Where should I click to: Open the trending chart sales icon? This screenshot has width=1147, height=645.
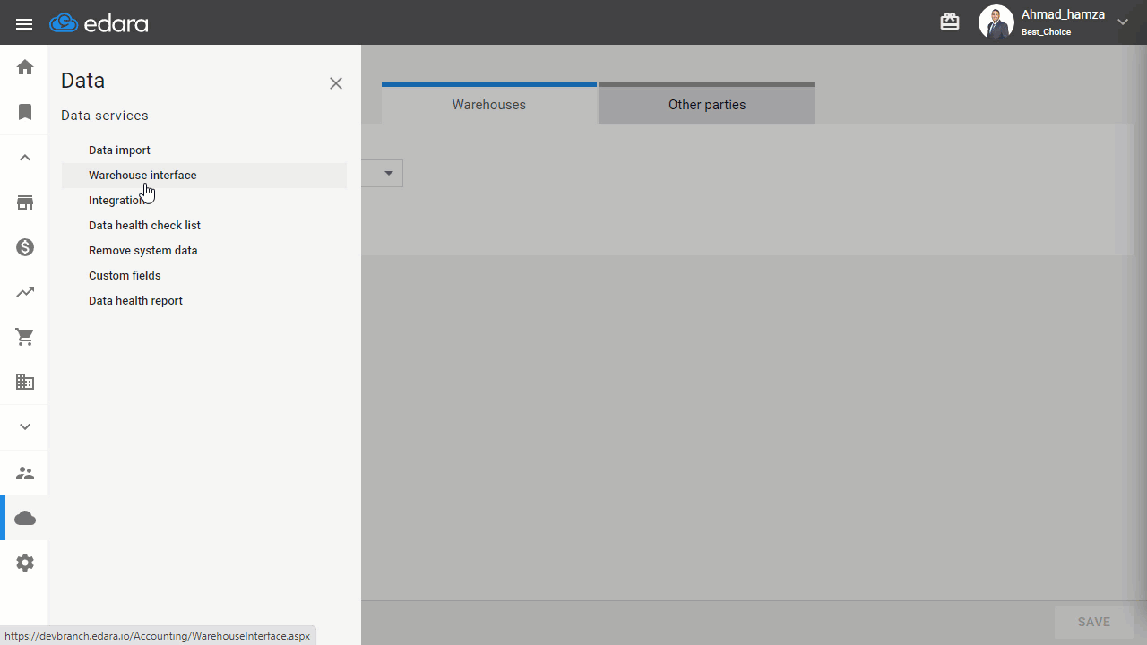click(x=25, y=292)
